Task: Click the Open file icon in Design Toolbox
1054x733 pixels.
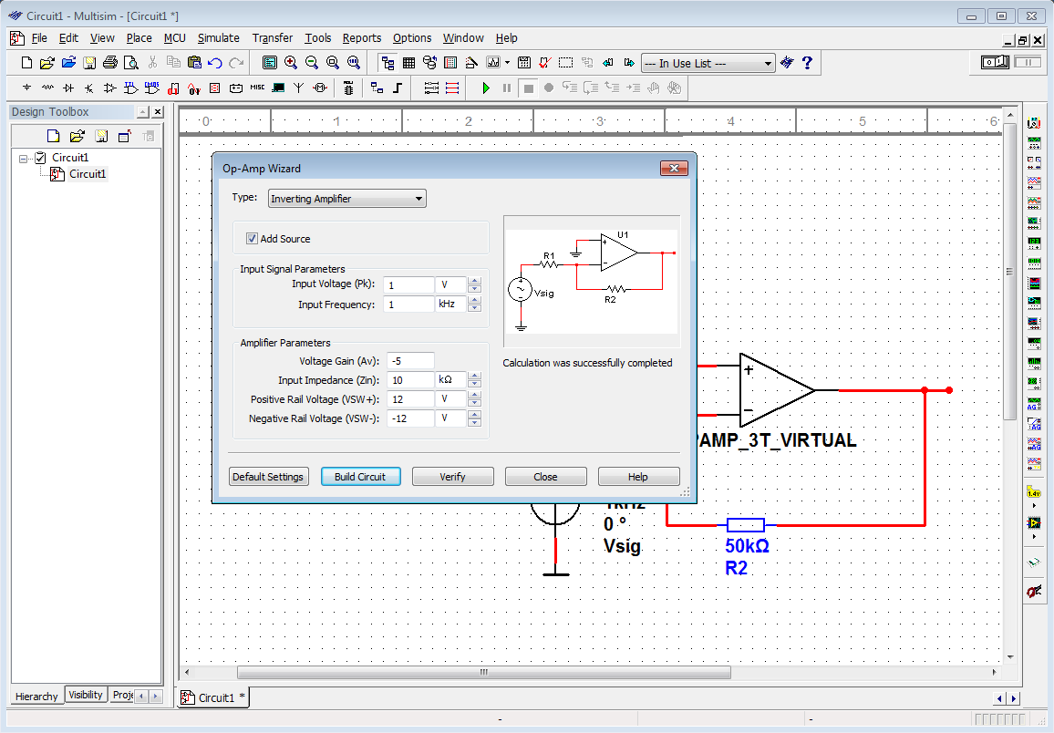Action: (77, 137)
